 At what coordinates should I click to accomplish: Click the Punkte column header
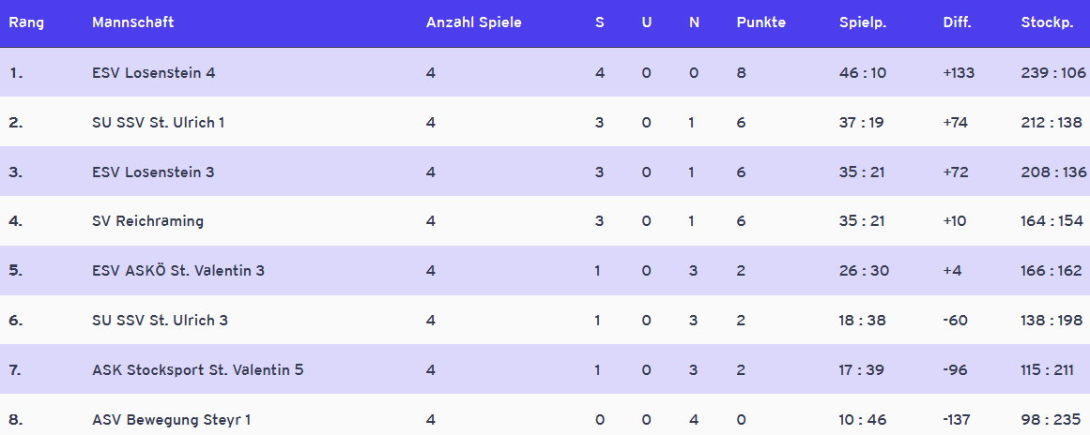pyautogui.click(x=760, y=22)
